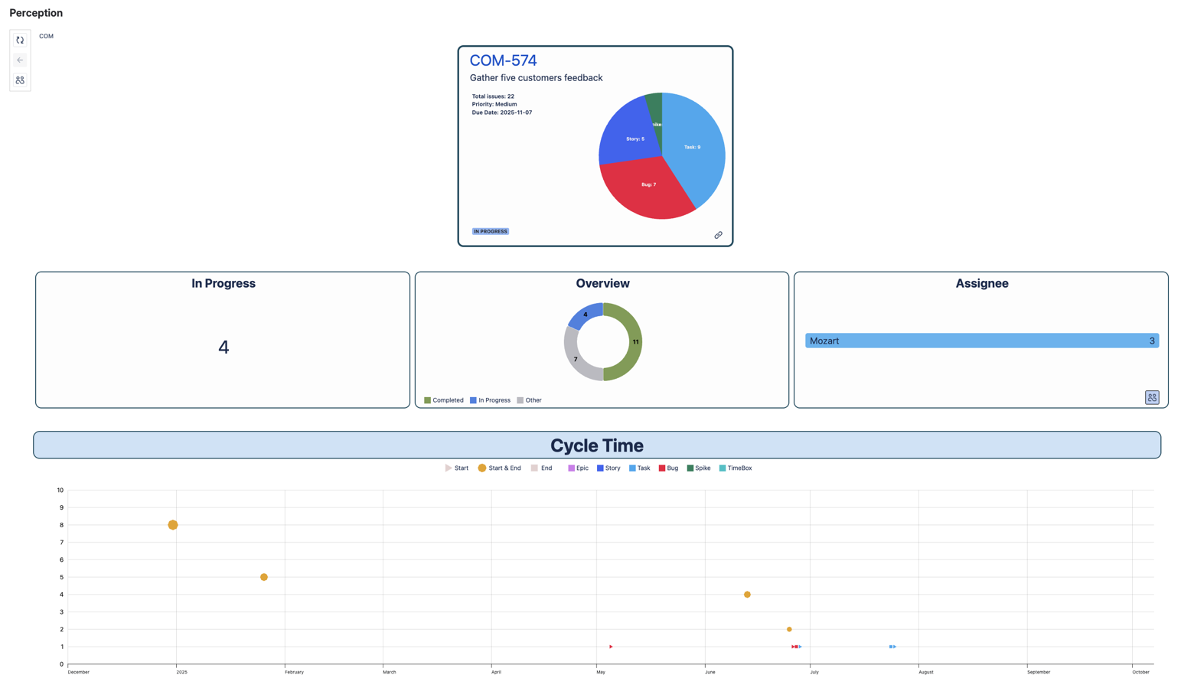Click the orange point at value 4
The width and height of the screenshot is (1181, 688).
coord(747,595)
